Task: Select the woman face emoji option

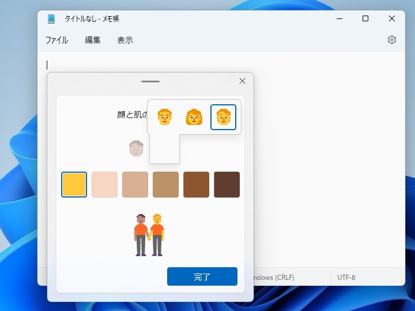Action: pyautogui.click(x=194, y=117)
